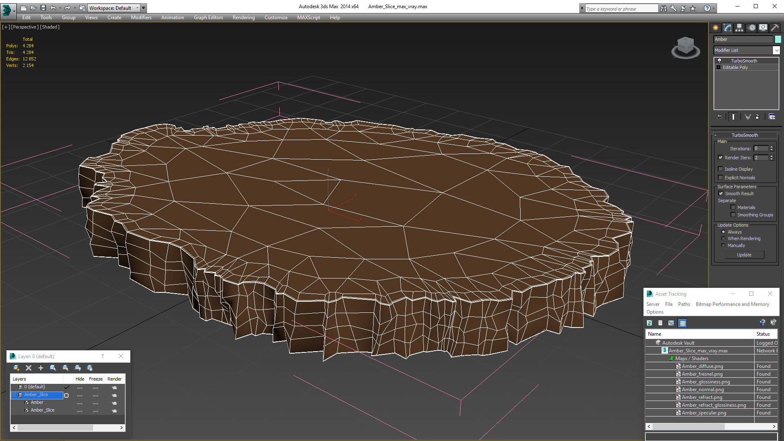The image size is (784, 441).
Task: Open the Hierarchy command panel tab
Action: click(739, 28)
